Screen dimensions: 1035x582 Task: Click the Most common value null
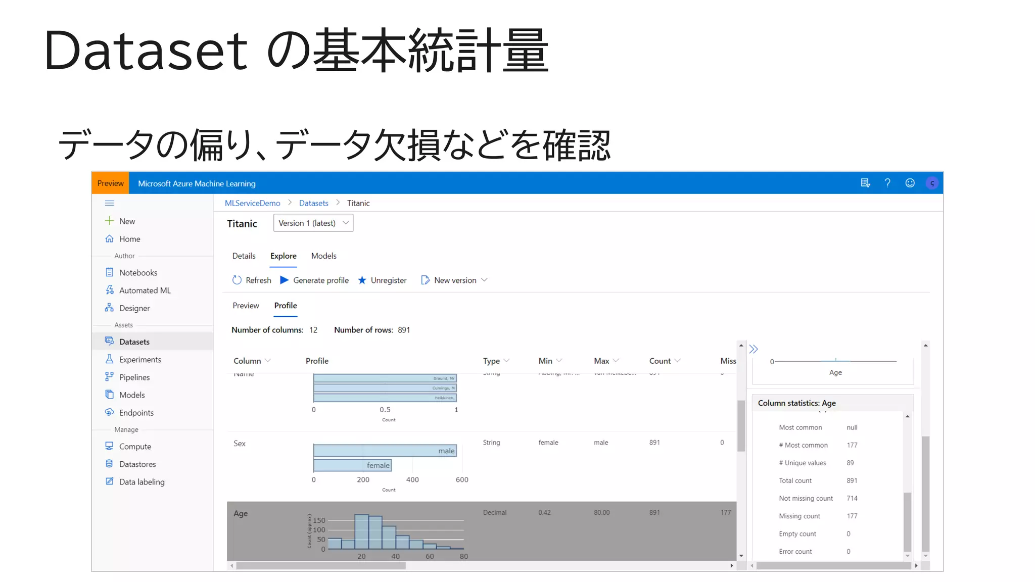(852, 427)
